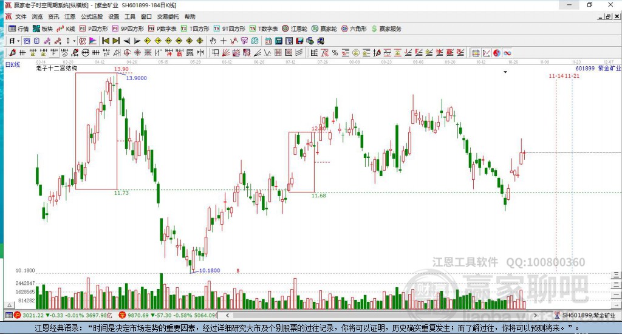Screen dimensions: 622x334
Task: Click the gold 金 circle icon
Action: point(356,53)
